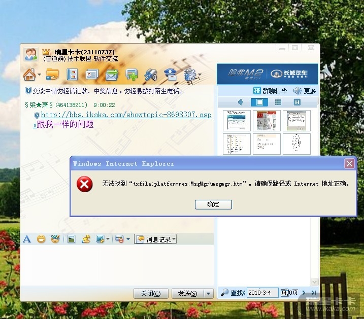The image size is (364, 319).
Task: Close the QQ group chat window
Action: click(x=311, y=48)
